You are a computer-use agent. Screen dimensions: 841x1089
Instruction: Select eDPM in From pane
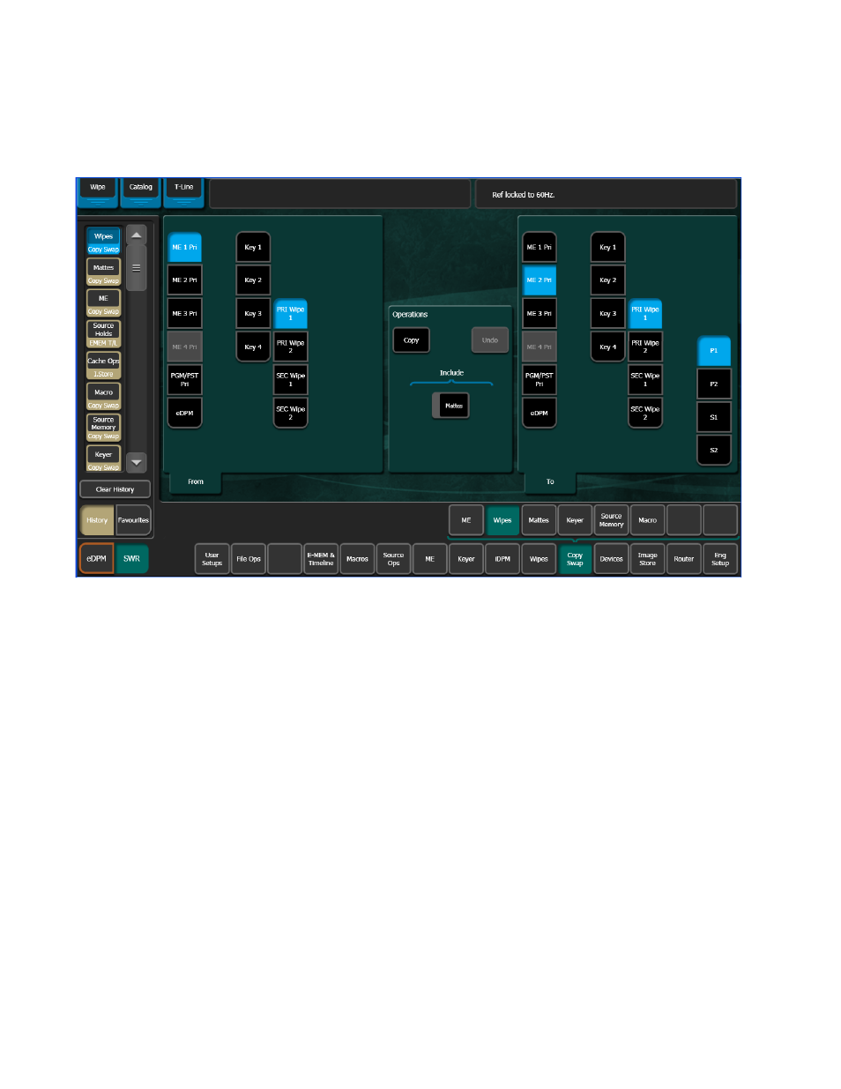pyautogui.click(x=184, y=414)
